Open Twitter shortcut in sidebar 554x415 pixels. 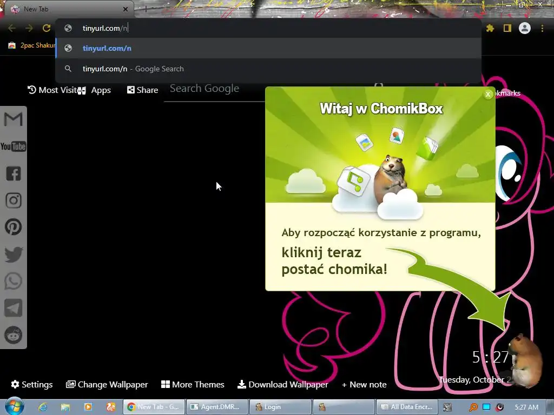tap(14, 254)
